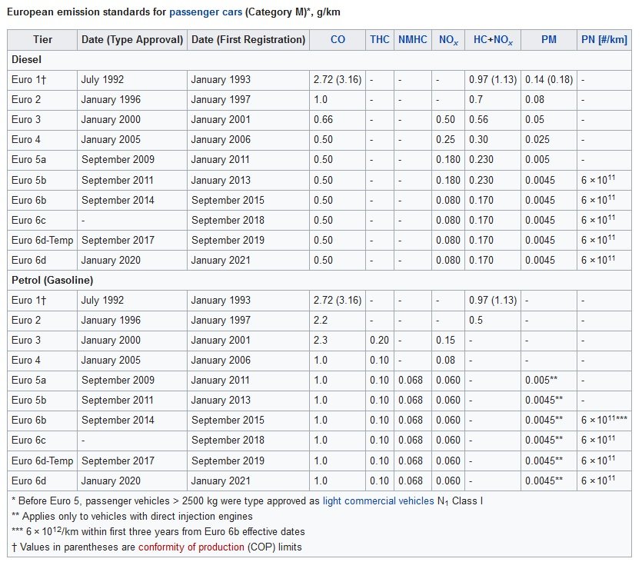Viewport: 642px width, 562px height.
Task: Click the Date (First Registration) column header
Action: (248, 40)
